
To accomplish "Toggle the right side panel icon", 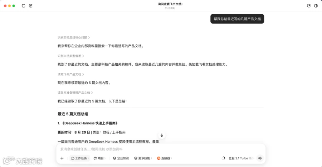I will [x=316, y=6].
